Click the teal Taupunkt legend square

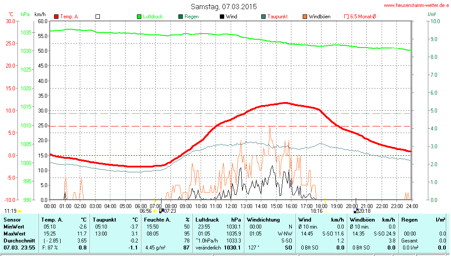point(263,17)
